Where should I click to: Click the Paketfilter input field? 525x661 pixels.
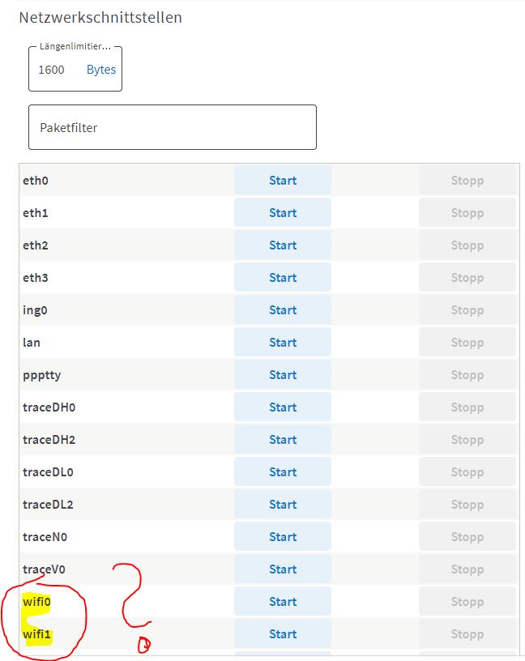173,127
